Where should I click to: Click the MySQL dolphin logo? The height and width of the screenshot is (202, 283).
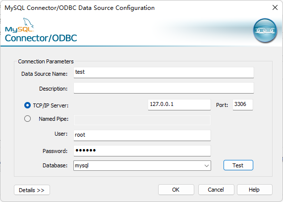coord(19,25)
